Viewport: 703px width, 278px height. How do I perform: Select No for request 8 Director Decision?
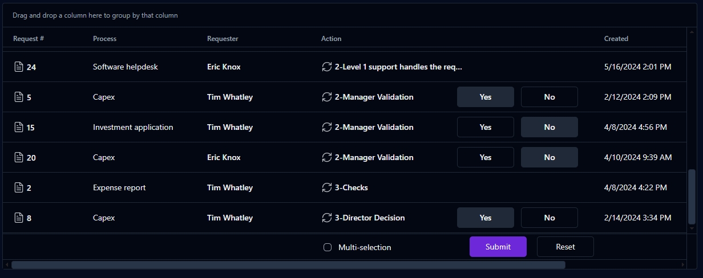pos(550,218)
